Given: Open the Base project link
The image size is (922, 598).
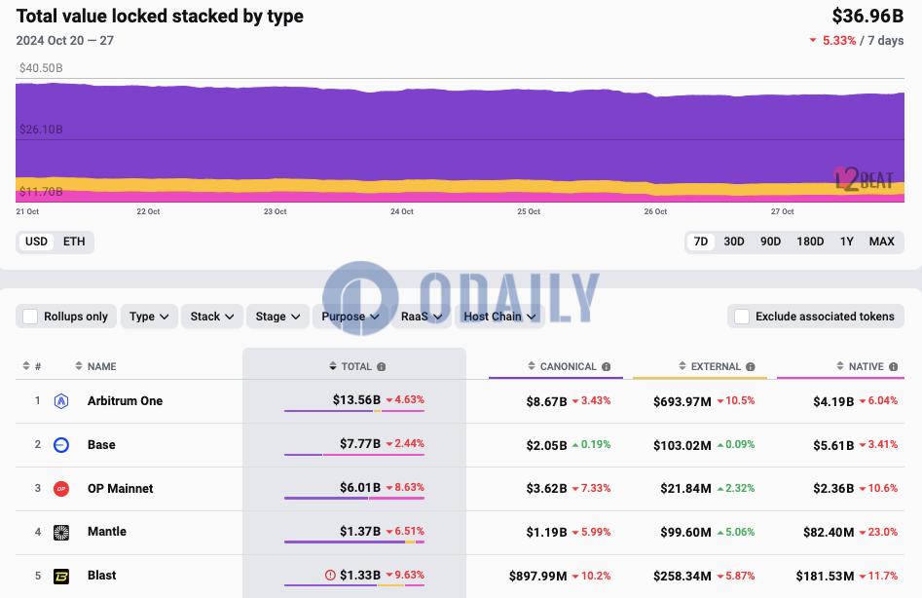Looking at the screenshot, I should tap(101, 445).
